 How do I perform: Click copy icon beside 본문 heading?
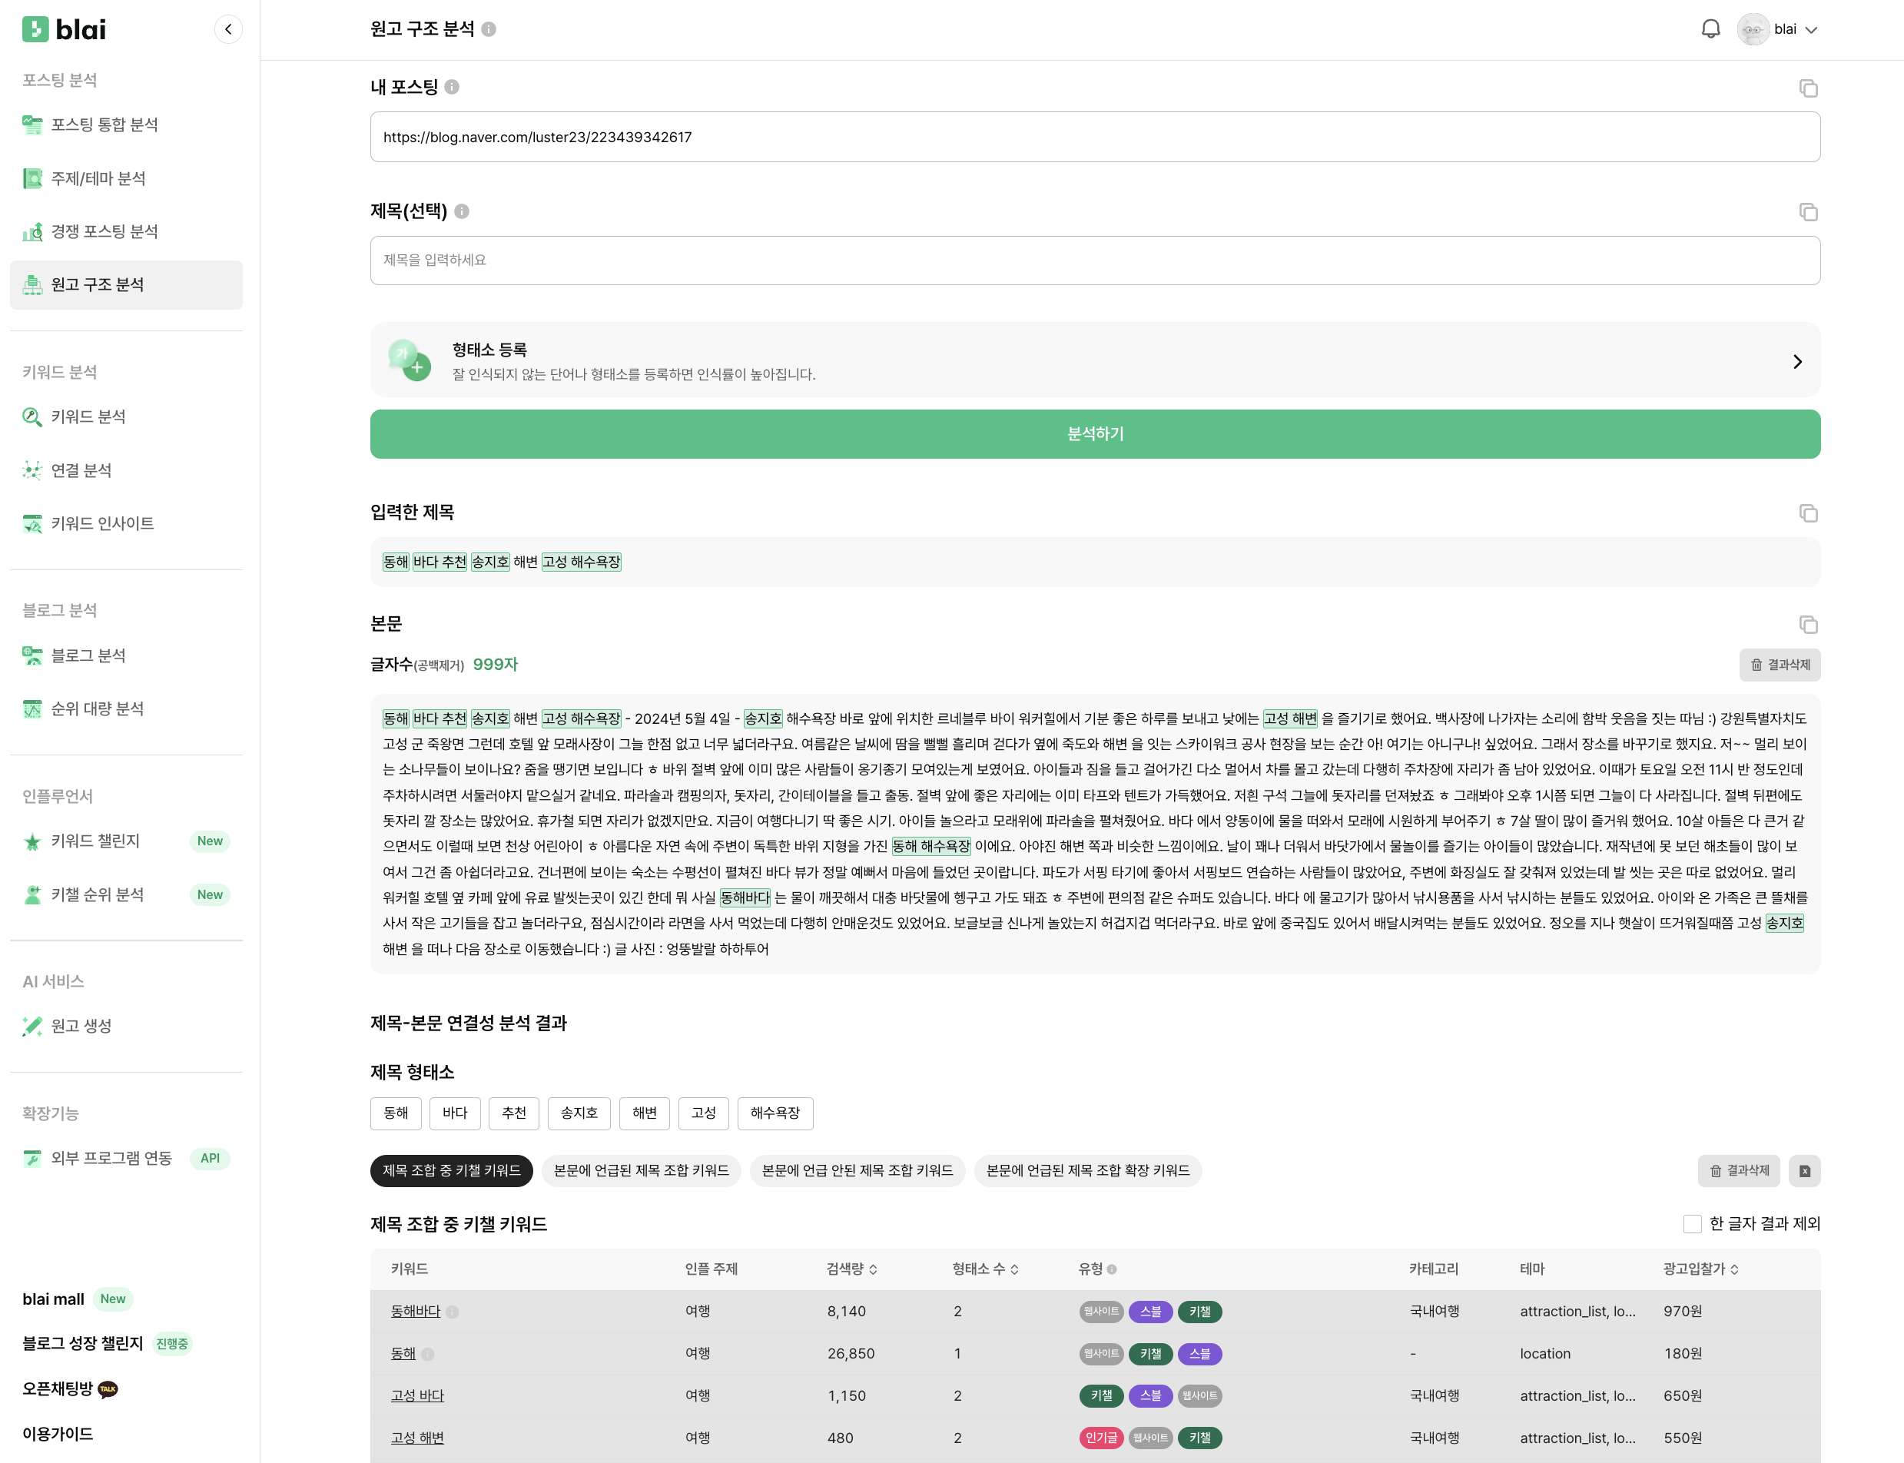point(1807,625)
